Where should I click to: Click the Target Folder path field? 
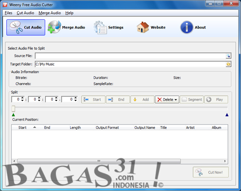[x=130, y=64]
